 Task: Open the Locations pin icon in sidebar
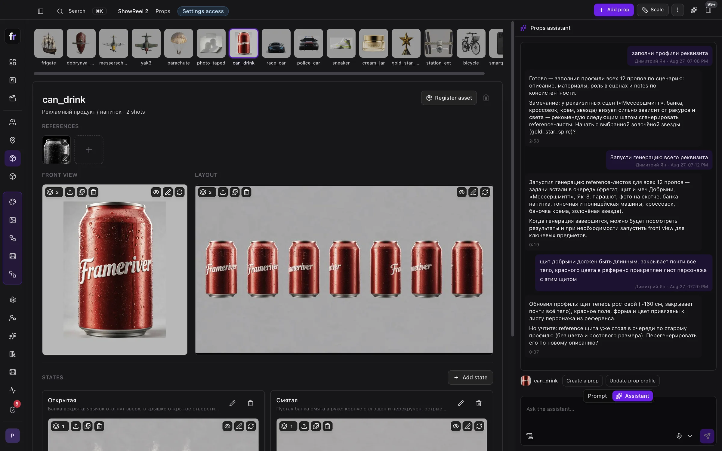coord(13,140)
